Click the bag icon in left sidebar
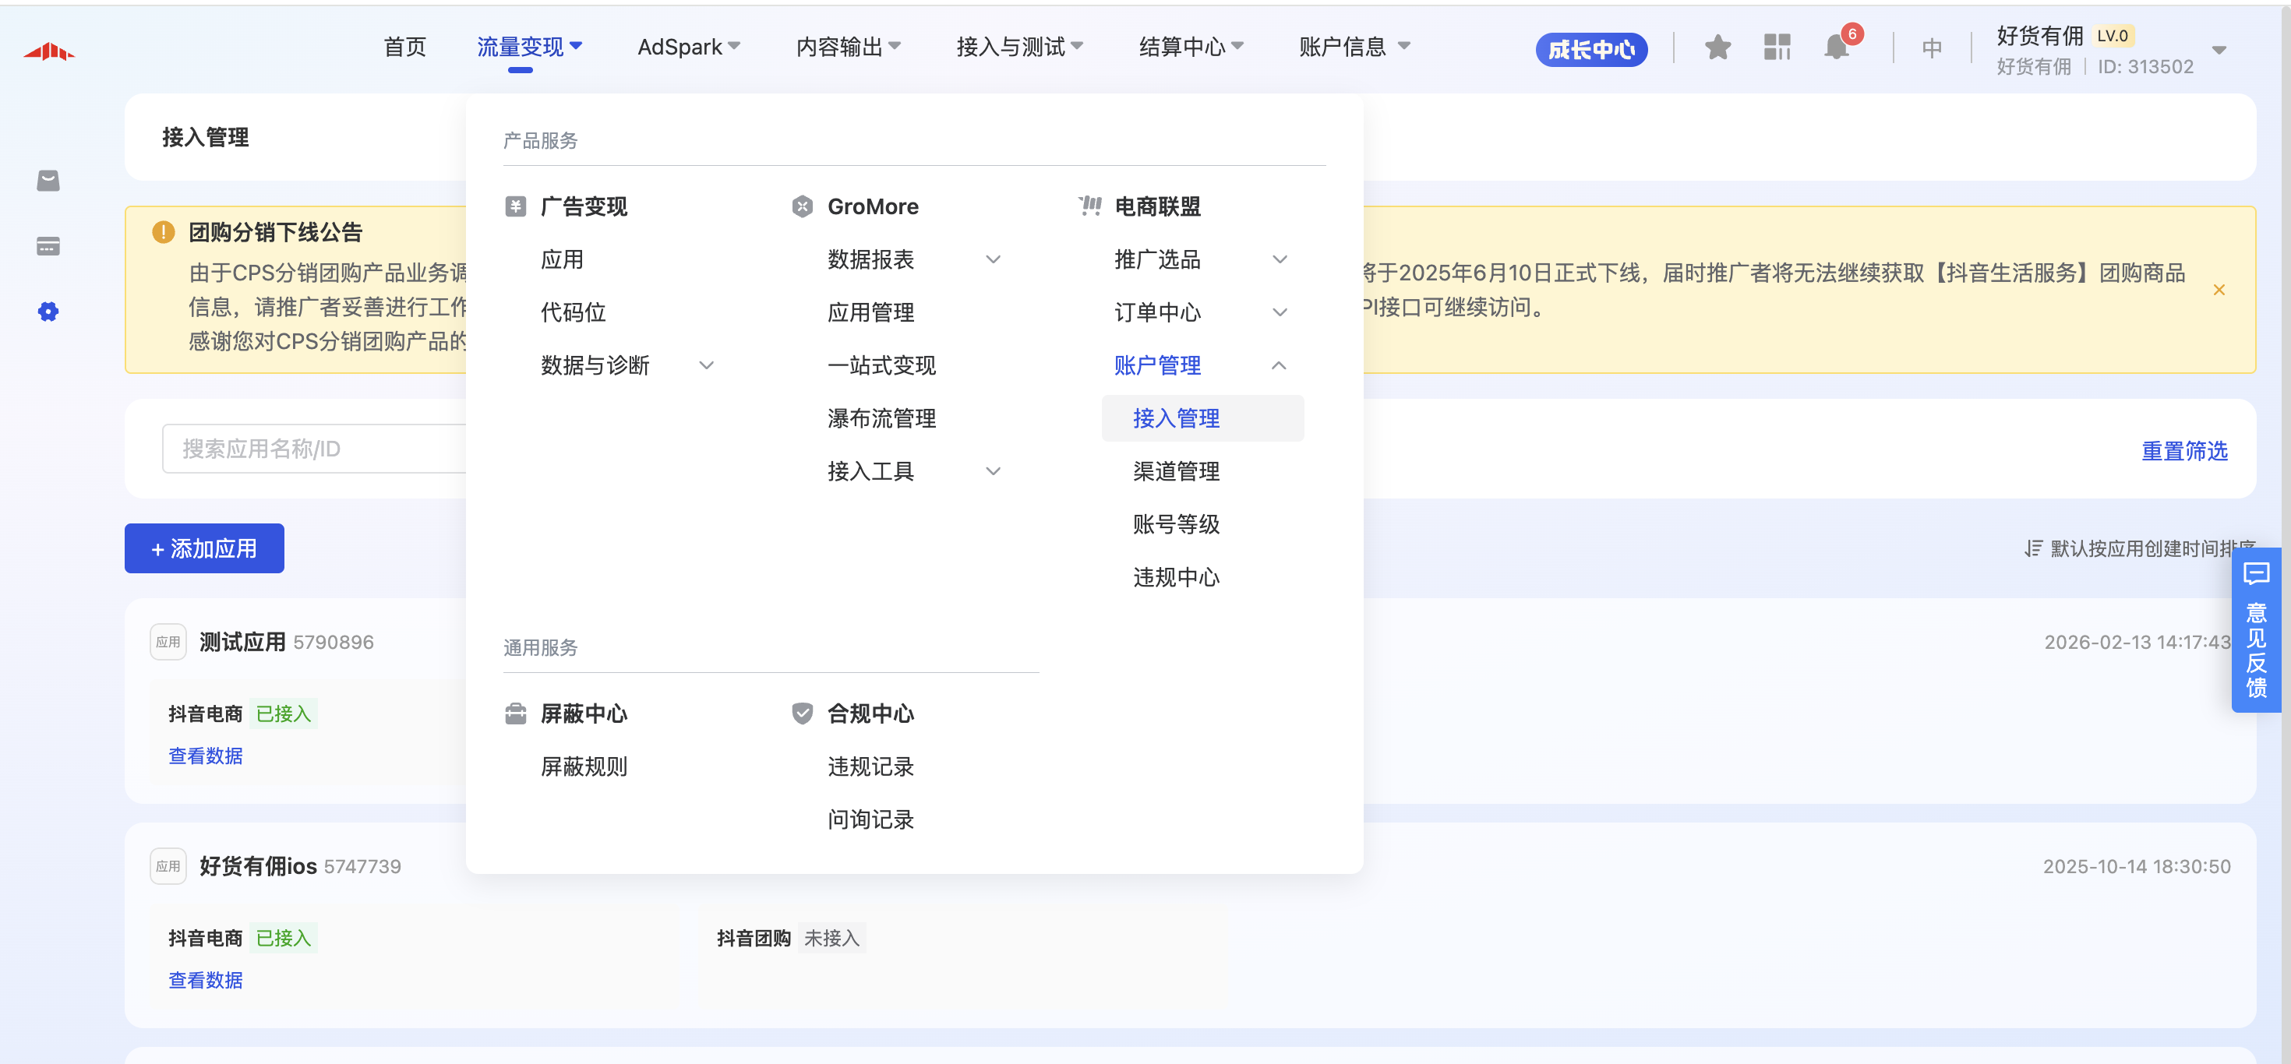The image size is (2291, 1064). tap(48, 181)
